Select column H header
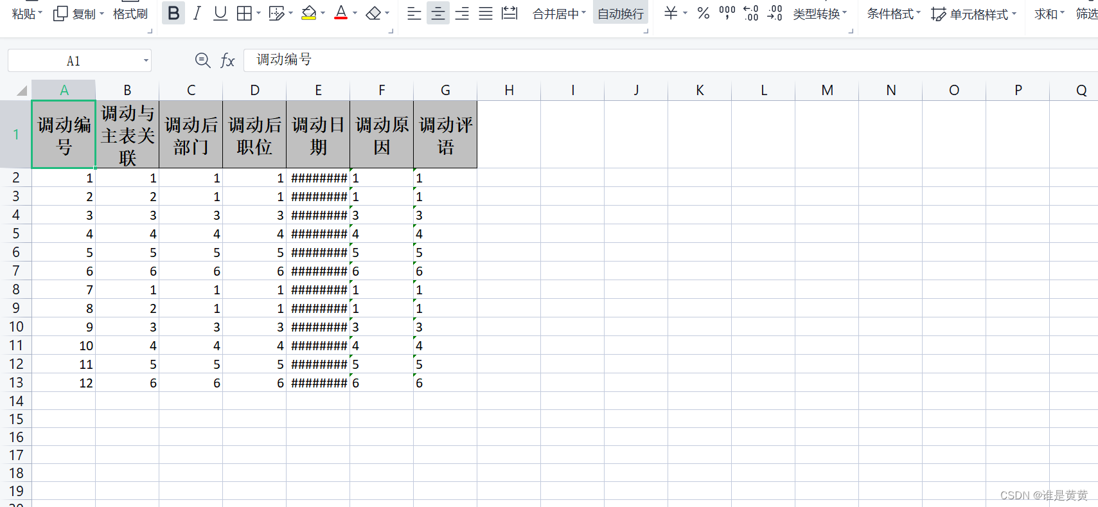Image resolution: width=1098 pixels, height=507 pixels. pyautogui.click(x=509, y=90)
